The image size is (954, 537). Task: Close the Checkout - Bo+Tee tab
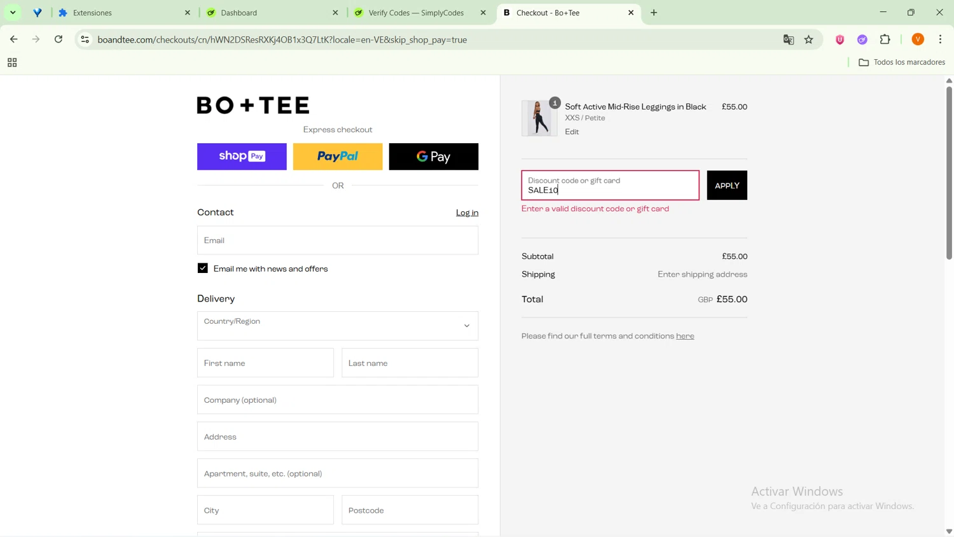631,13
